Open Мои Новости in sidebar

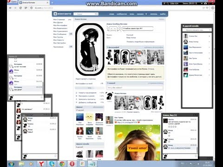59,40
